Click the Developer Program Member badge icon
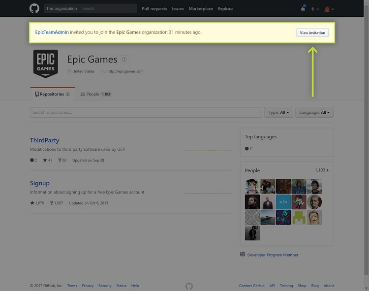 click(x=243, y=254)
